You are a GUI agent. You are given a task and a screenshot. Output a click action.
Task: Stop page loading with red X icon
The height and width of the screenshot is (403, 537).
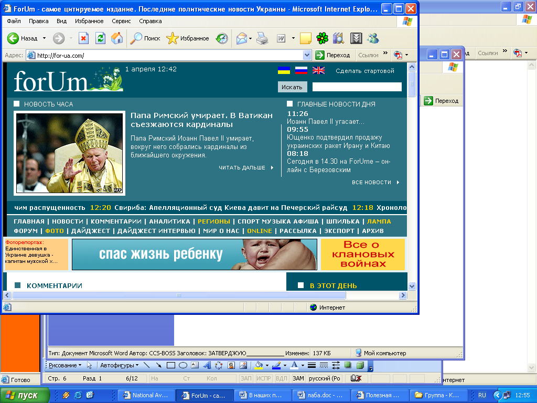[83, 38]
